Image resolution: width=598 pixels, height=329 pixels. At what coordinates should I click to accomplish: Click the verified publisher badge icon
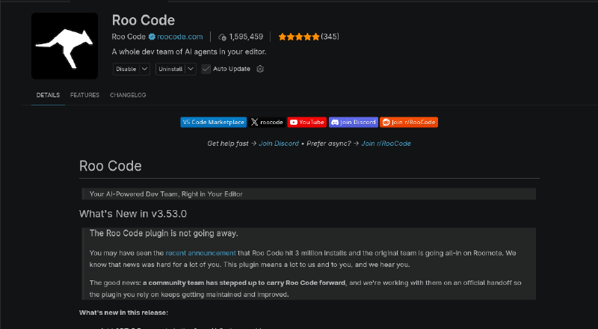[152, 37]
